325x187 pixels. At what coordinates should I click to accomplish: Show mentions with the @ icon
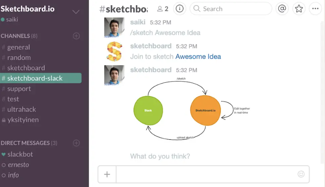tap(282, 9)
